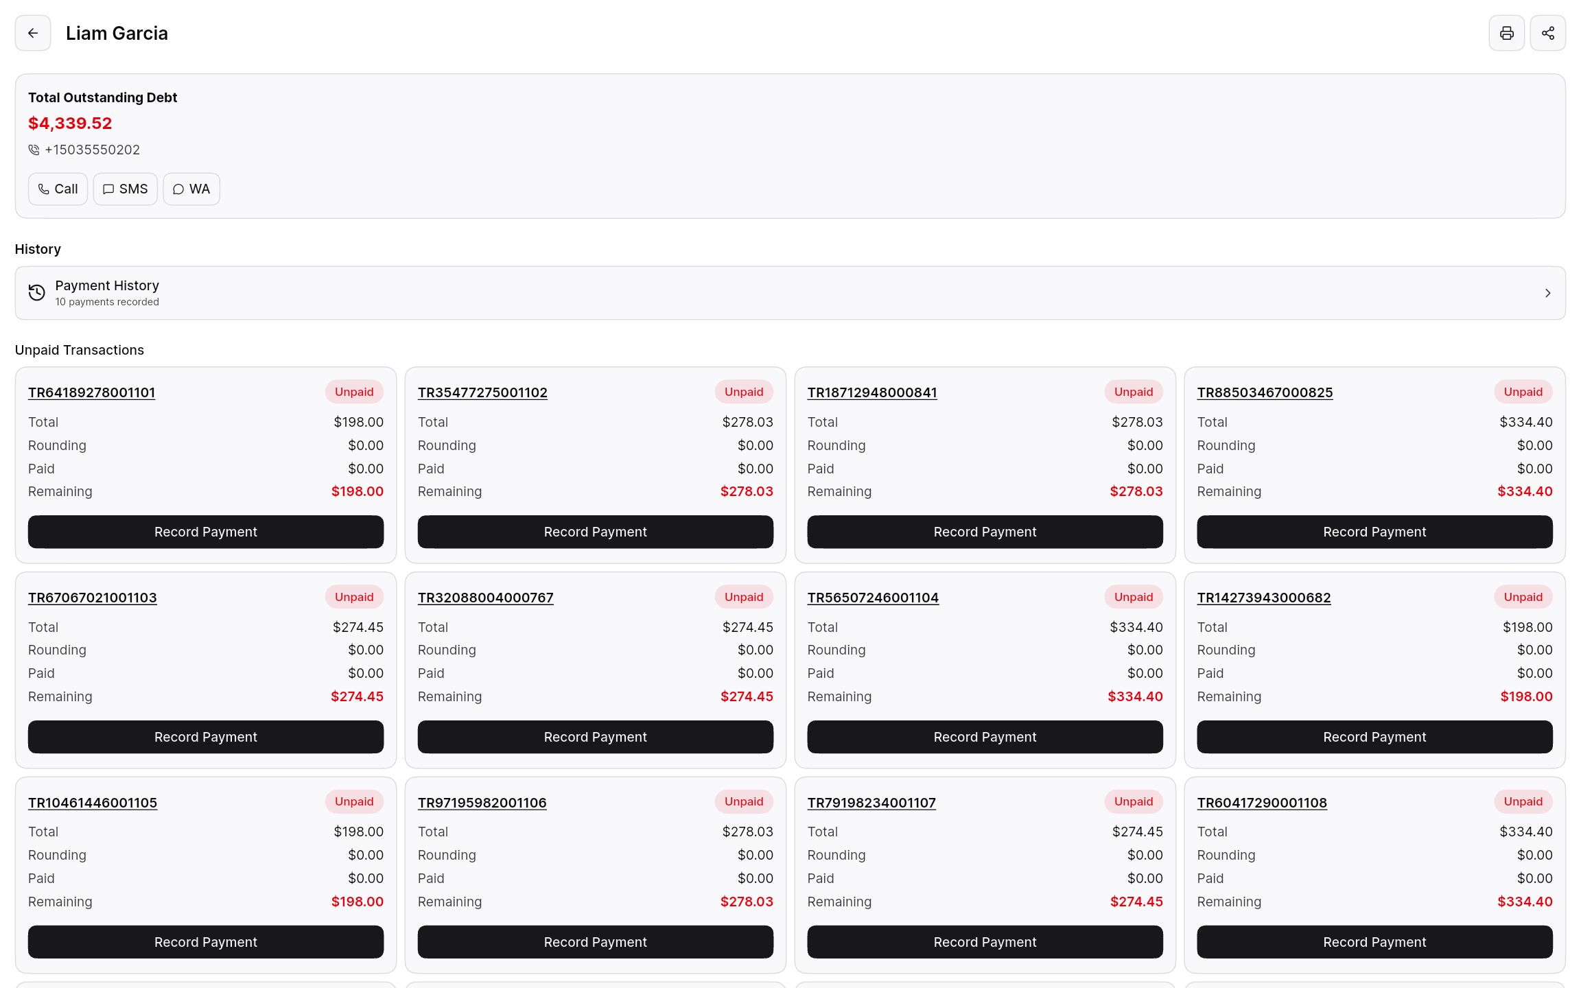
Task: Click the $4,339.52 outstanding debt amount
Action: [x=70, y=123]
